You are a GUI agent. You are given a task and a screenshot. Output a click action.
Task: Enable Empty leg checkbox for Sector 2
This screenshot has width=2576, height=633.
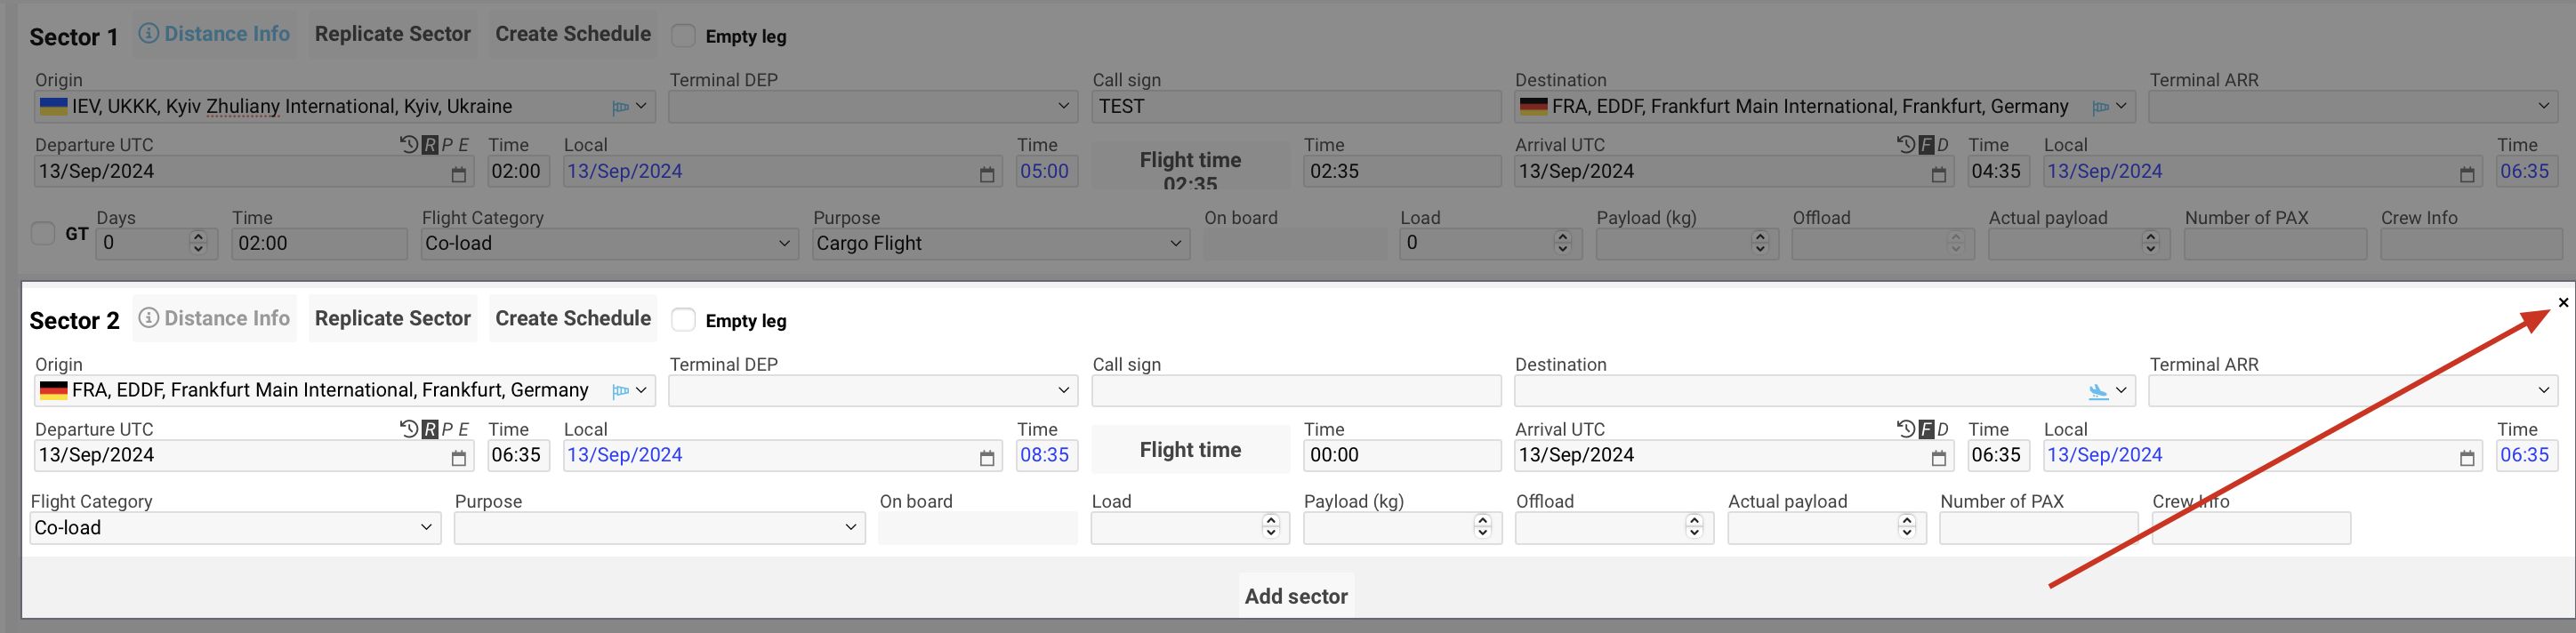[x=684, y=320]
